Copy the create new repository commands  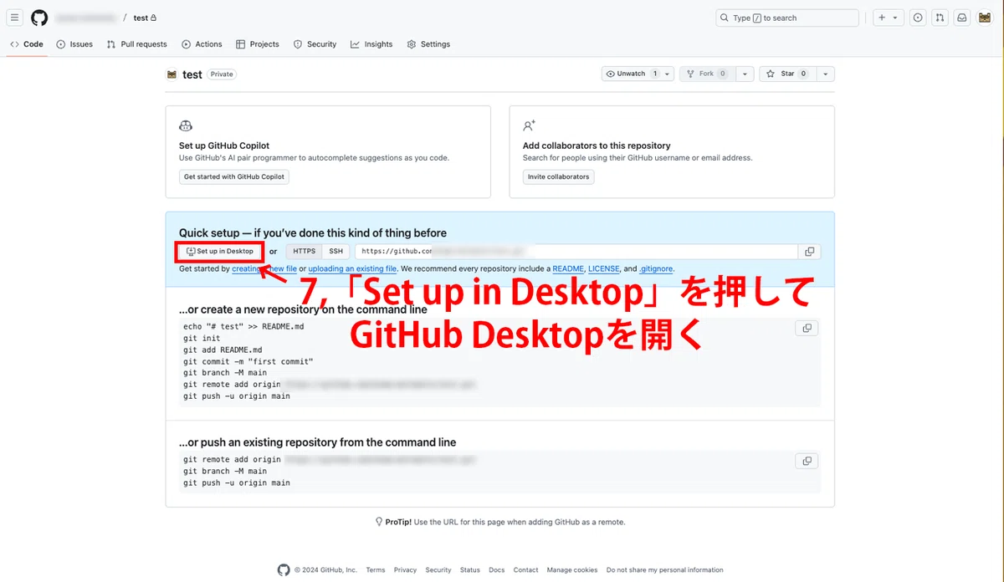(x=807, y=328)
